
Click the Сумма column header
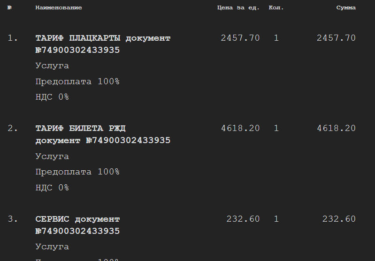346,7
